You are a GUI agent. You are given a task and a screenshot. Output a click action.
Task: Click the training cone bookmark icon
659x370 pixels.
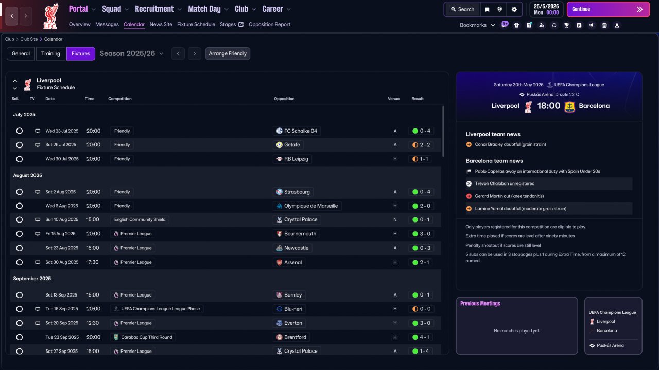coord(617,25)
